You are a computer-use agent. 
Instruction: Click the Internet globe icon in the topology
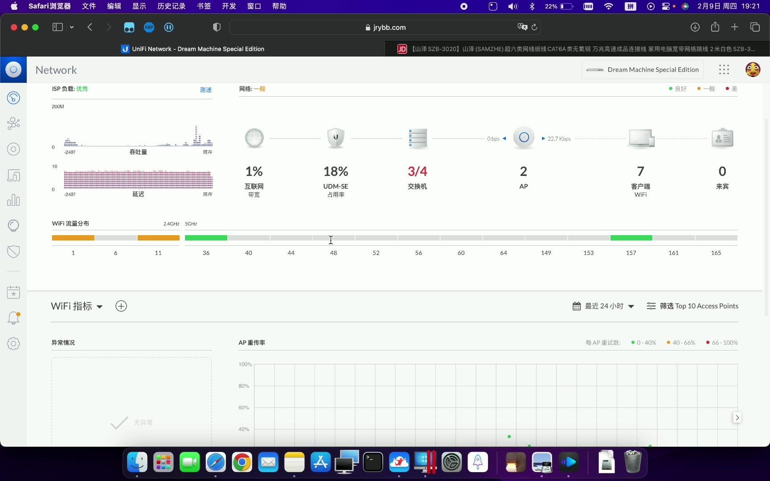254,138
